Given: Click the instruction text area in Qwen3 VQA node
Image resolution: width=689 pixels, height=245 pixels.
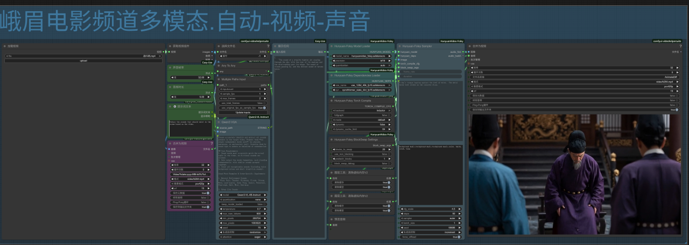Looking at the screenshot, I should tap(242, 162).
